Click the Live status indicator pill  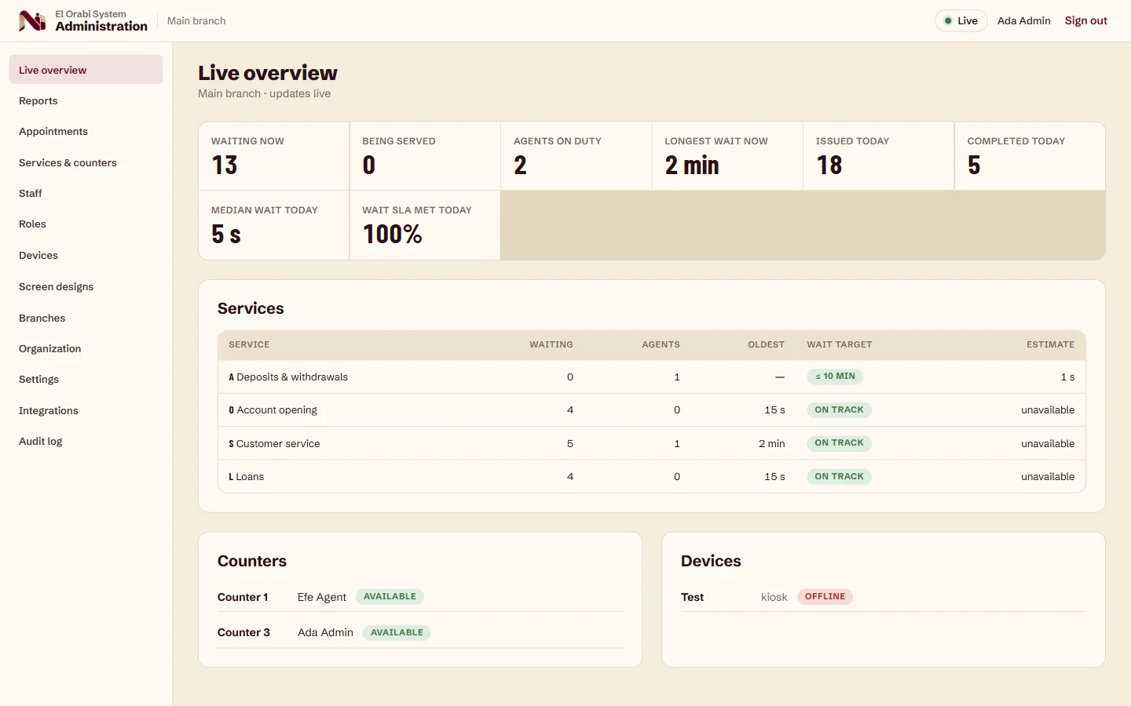961,20
